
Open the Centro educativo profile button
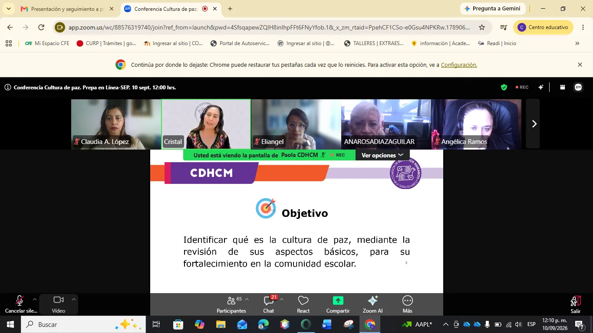543,27
